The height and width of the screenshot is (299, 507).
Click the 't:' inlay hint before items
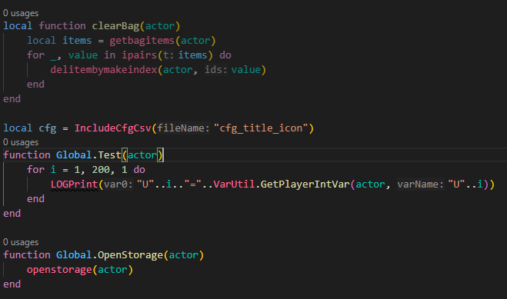coord(168,55)
